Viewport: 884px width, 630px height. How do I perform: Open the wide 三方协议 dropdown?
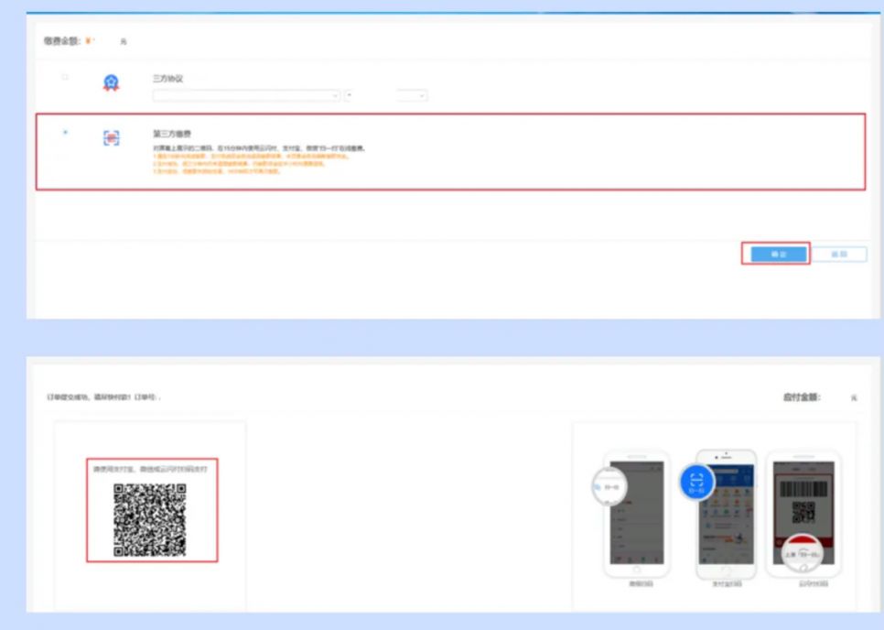pos(246,95)
